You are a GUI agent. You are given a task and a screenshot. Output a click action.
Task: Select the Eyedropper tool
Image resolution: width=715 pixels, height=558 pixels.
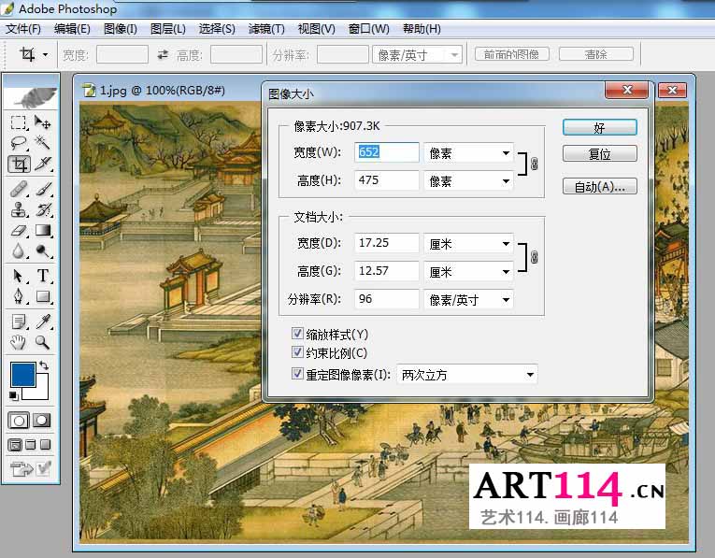click(x=42, y=322)
